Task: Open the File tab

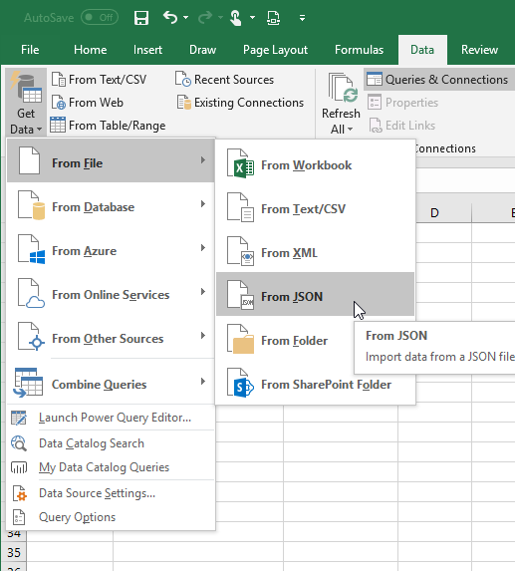Action: tap(30, 50)
